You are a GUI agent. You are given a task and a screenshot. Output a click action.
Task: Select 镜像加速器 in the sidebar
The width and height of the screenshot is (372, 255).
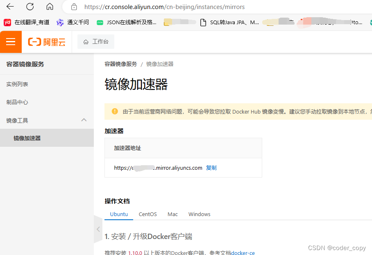47,138
